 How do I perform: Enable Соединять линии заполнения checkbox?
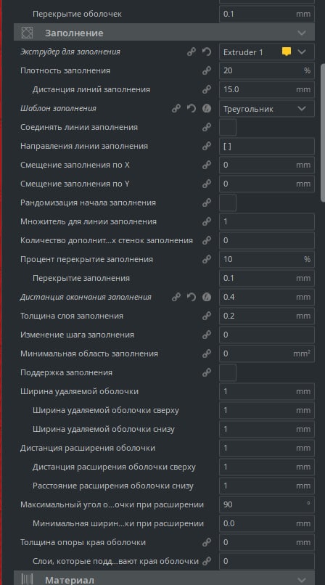(x=228, y=127)
